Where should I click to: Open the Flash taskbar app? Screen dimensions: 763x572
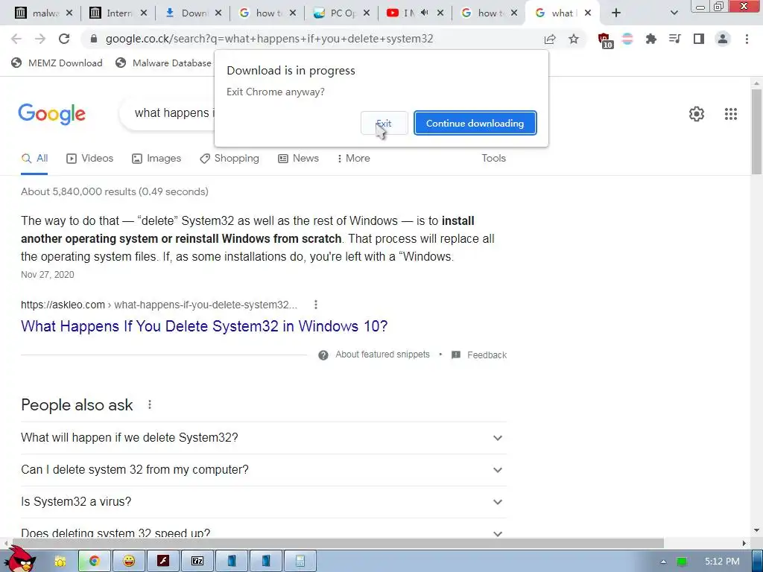163,562
